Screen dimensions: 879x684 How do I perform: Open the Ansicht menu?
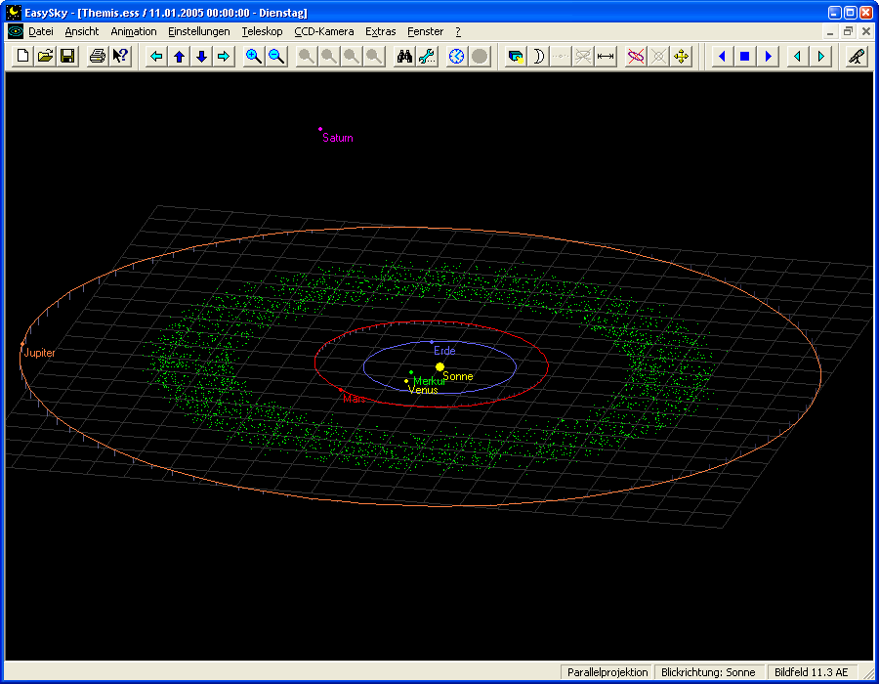pos(82,31)
